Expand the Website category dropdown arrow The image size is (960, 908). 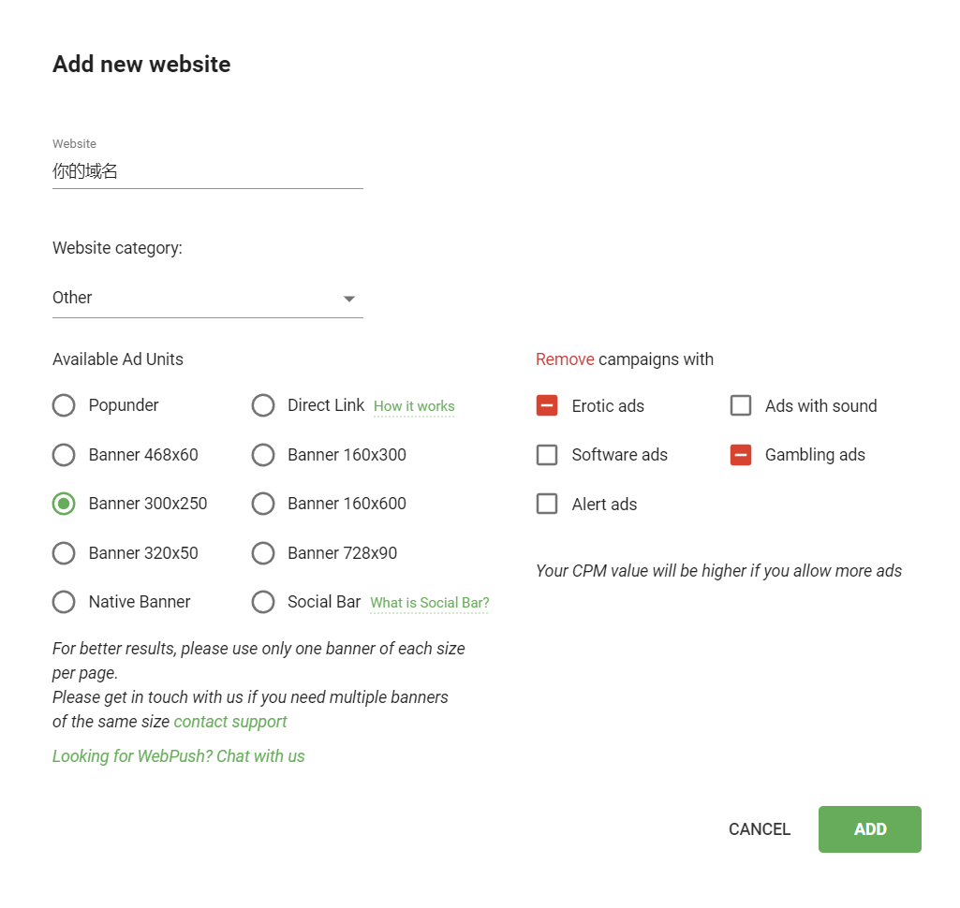click(x=349, y=299)
